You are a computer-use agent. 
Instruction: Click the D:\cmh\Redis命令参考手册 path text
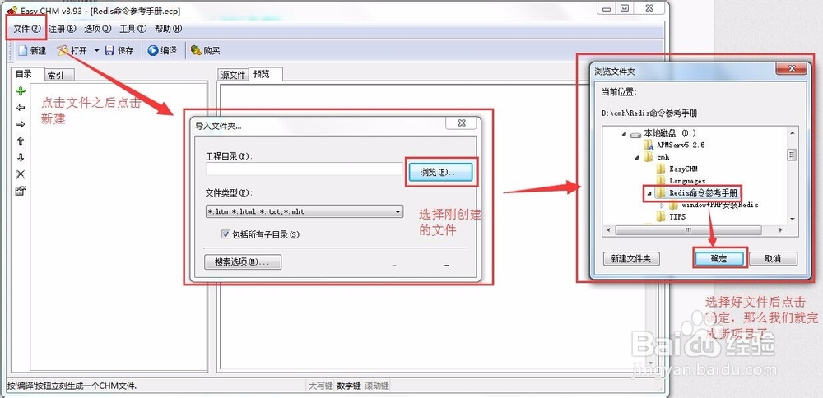(649, 113)
